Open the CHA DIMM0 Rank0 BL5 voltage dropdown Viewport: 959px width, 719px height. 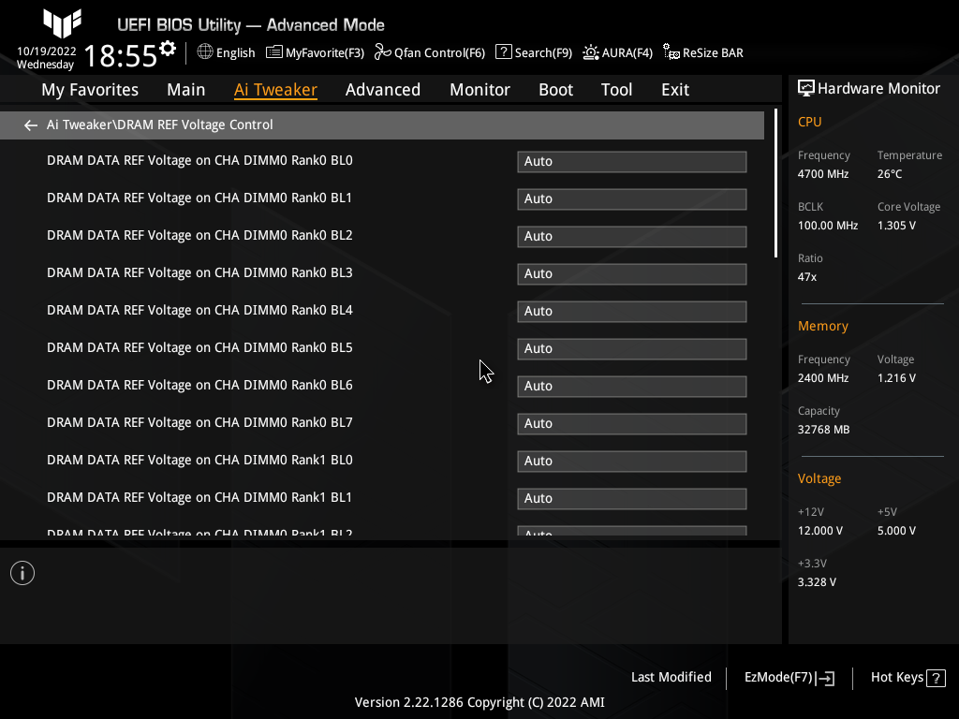[x=631, y=348]
